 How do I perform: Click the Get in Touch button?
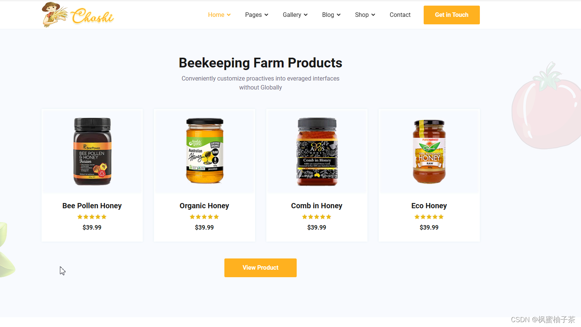click(452, 15)
